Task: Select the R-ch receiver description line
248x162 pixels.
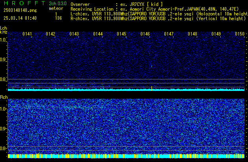Action: 158,19
